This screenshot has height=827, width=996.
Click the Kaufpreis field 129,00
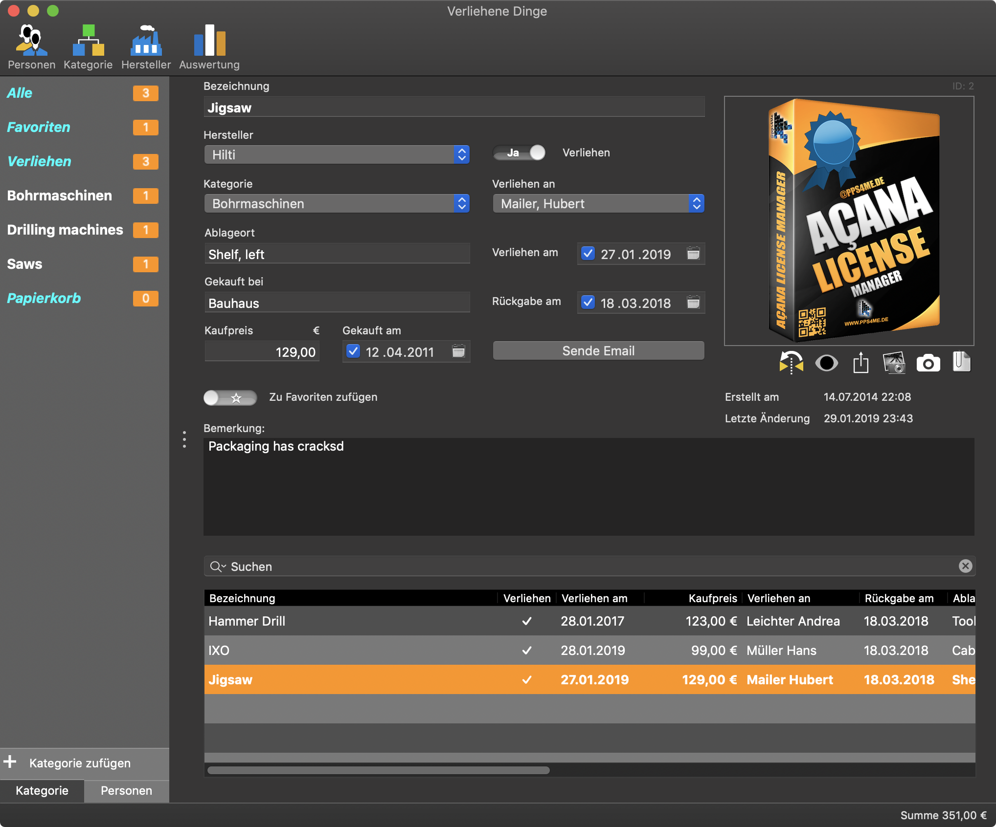[262, 351]
